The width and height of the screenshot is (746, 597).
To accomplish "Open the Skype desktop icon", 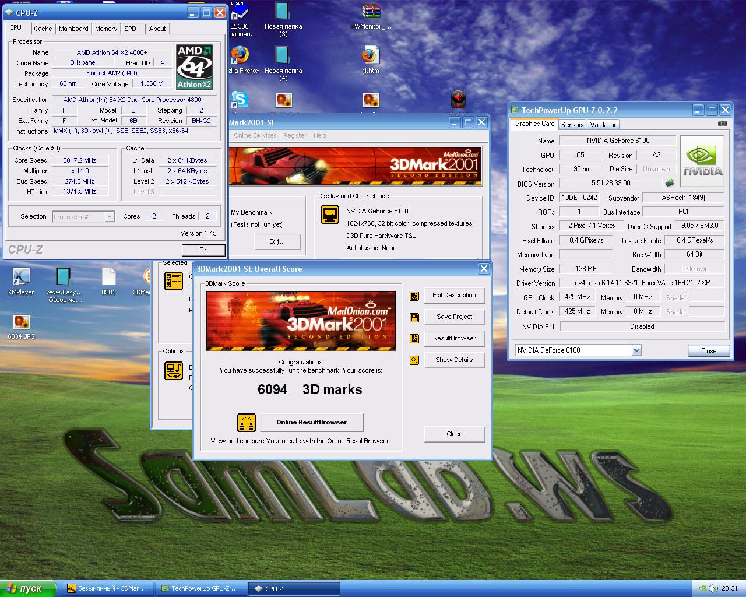I will click(239, 100).
